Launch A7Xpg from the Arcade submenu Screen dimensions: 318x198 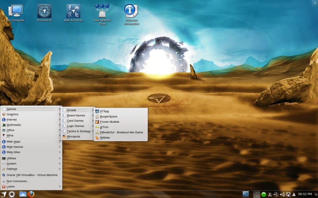point(121,111)
